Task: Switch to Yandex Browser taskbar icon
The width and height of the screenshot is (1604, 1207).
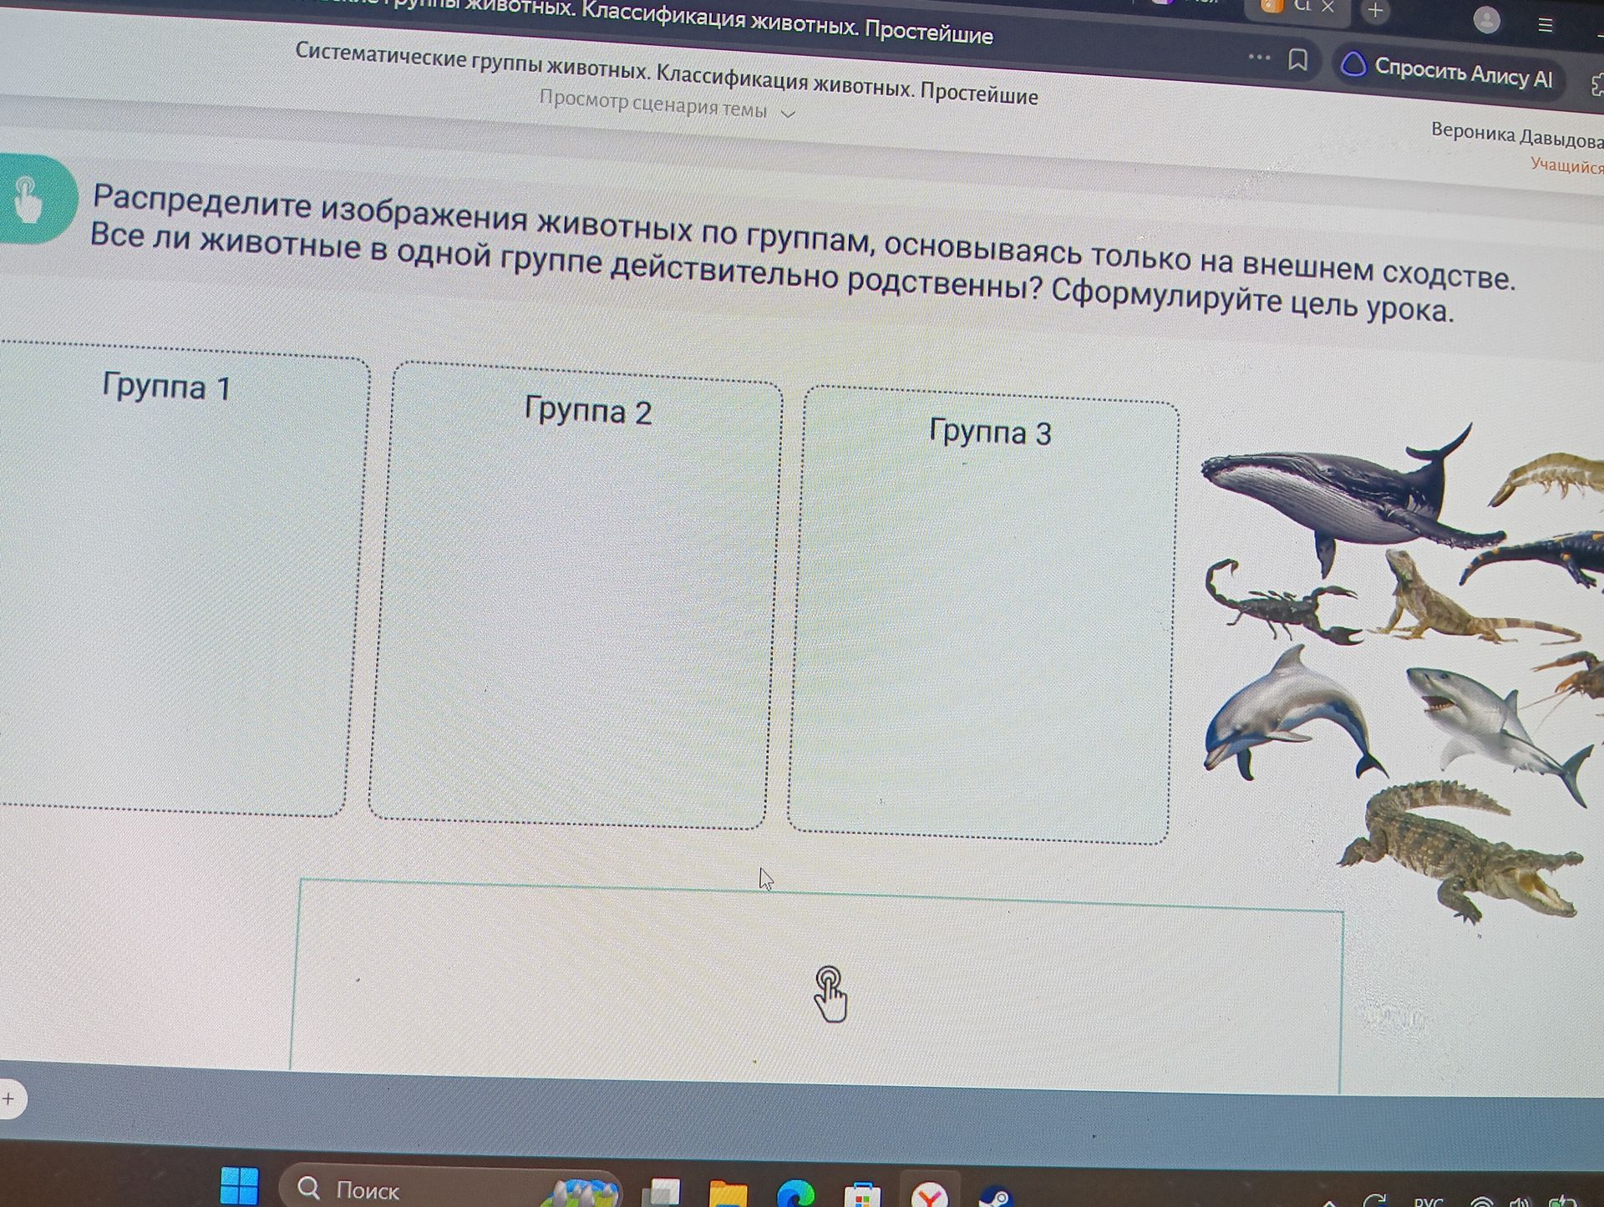Action: 929,1195
